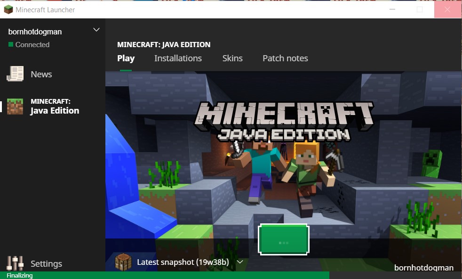
Task: Click the MINECRAFT: JAVA EDITION heading
Action: 164,45
